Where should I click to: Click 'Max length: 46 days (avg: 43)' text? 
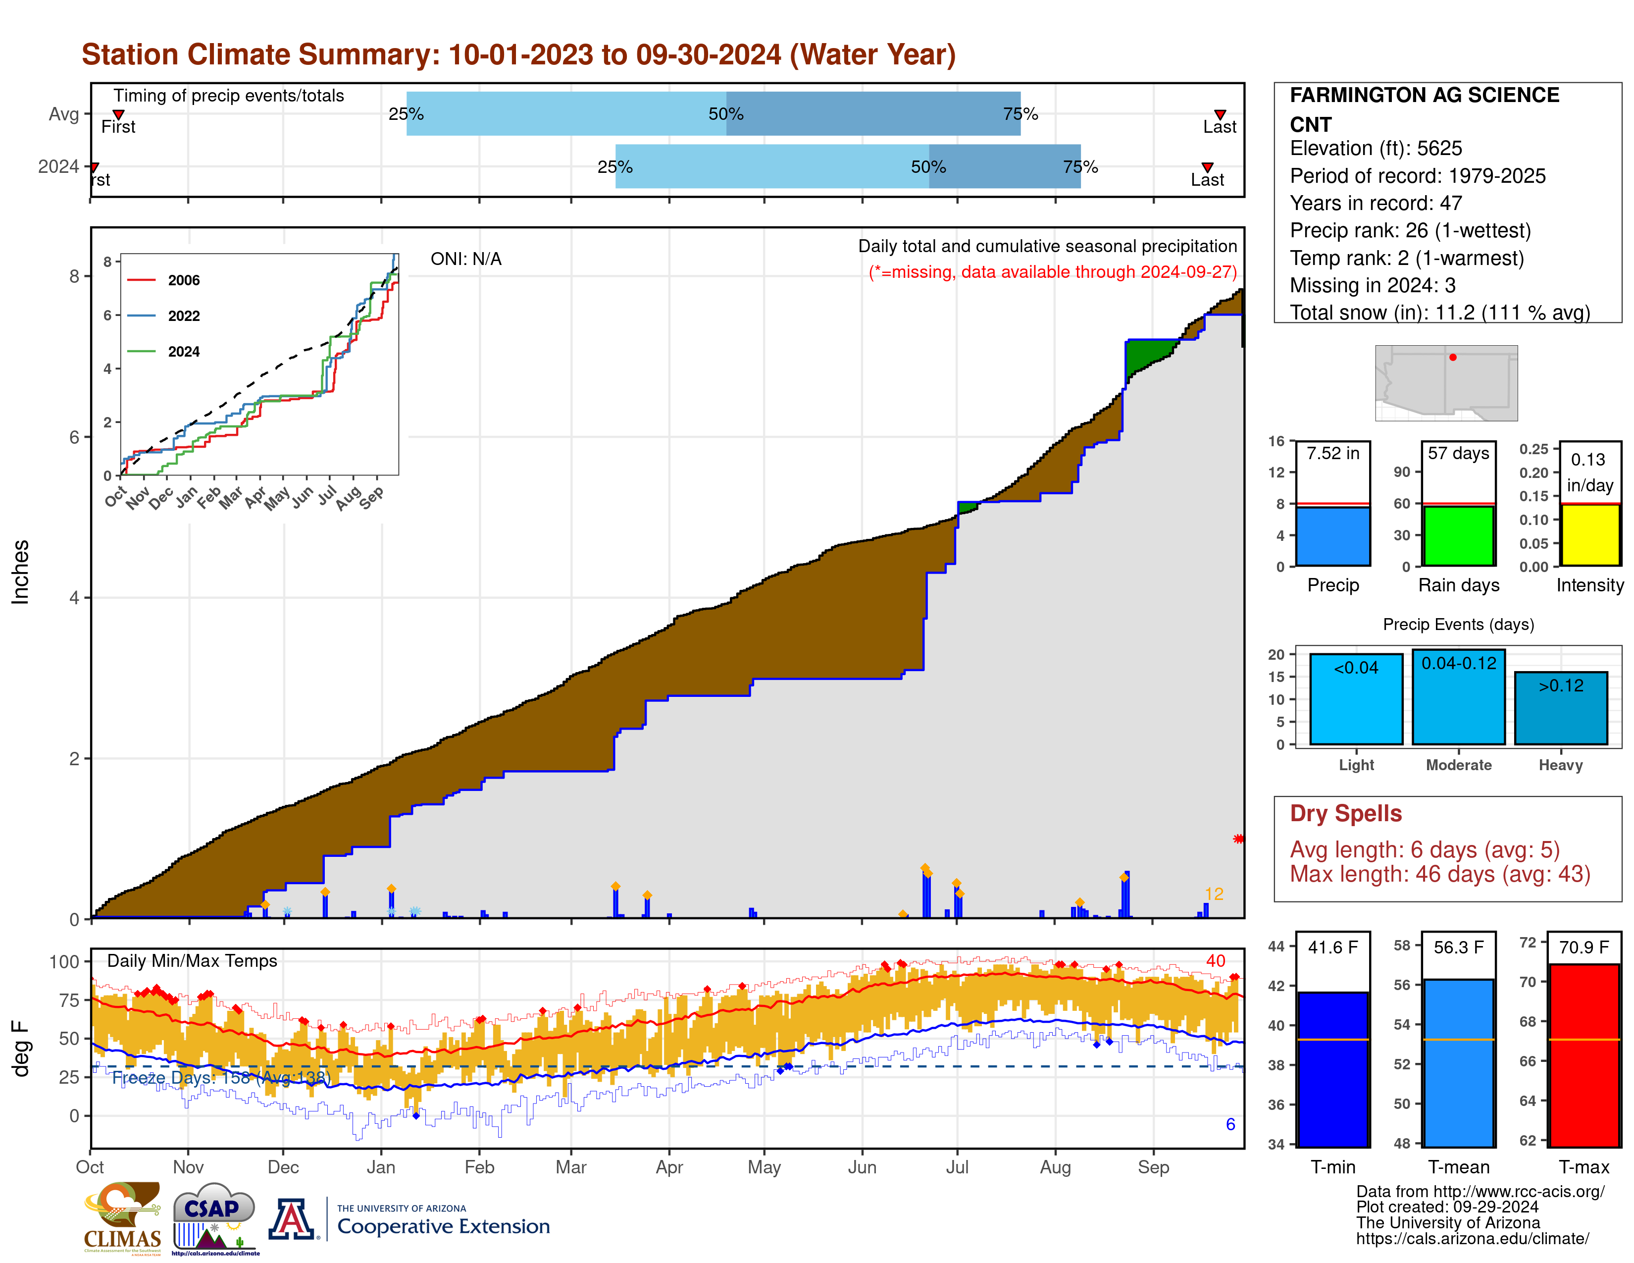(1439, 874)
